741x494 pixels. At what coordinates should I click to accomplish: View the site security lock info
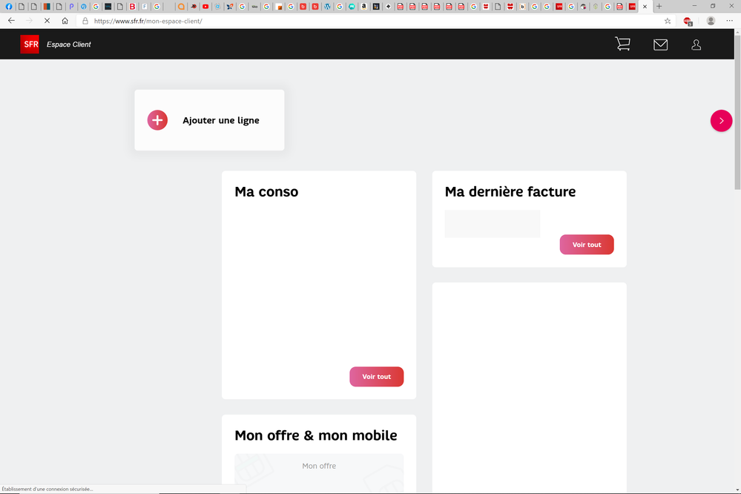(85, 21)
